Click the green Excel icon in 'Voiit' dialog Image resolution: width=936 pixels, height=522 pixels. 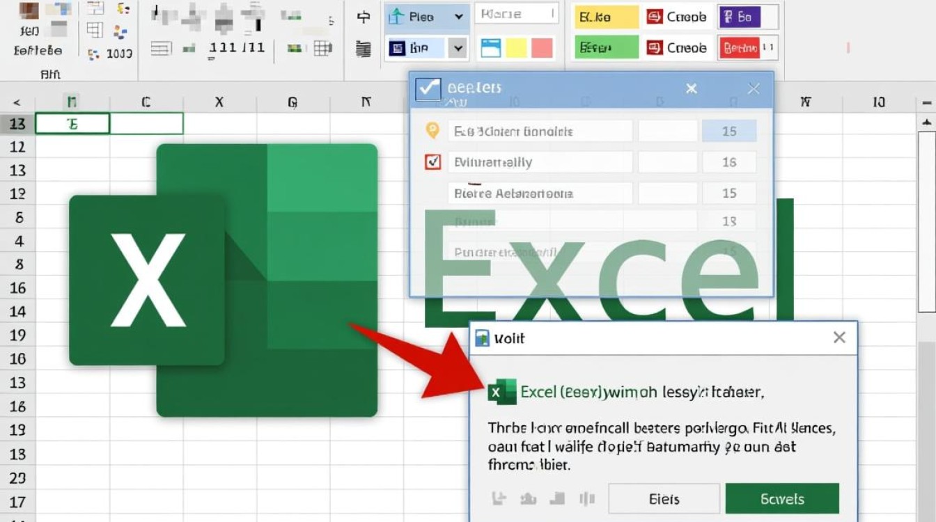coord(501,392)
